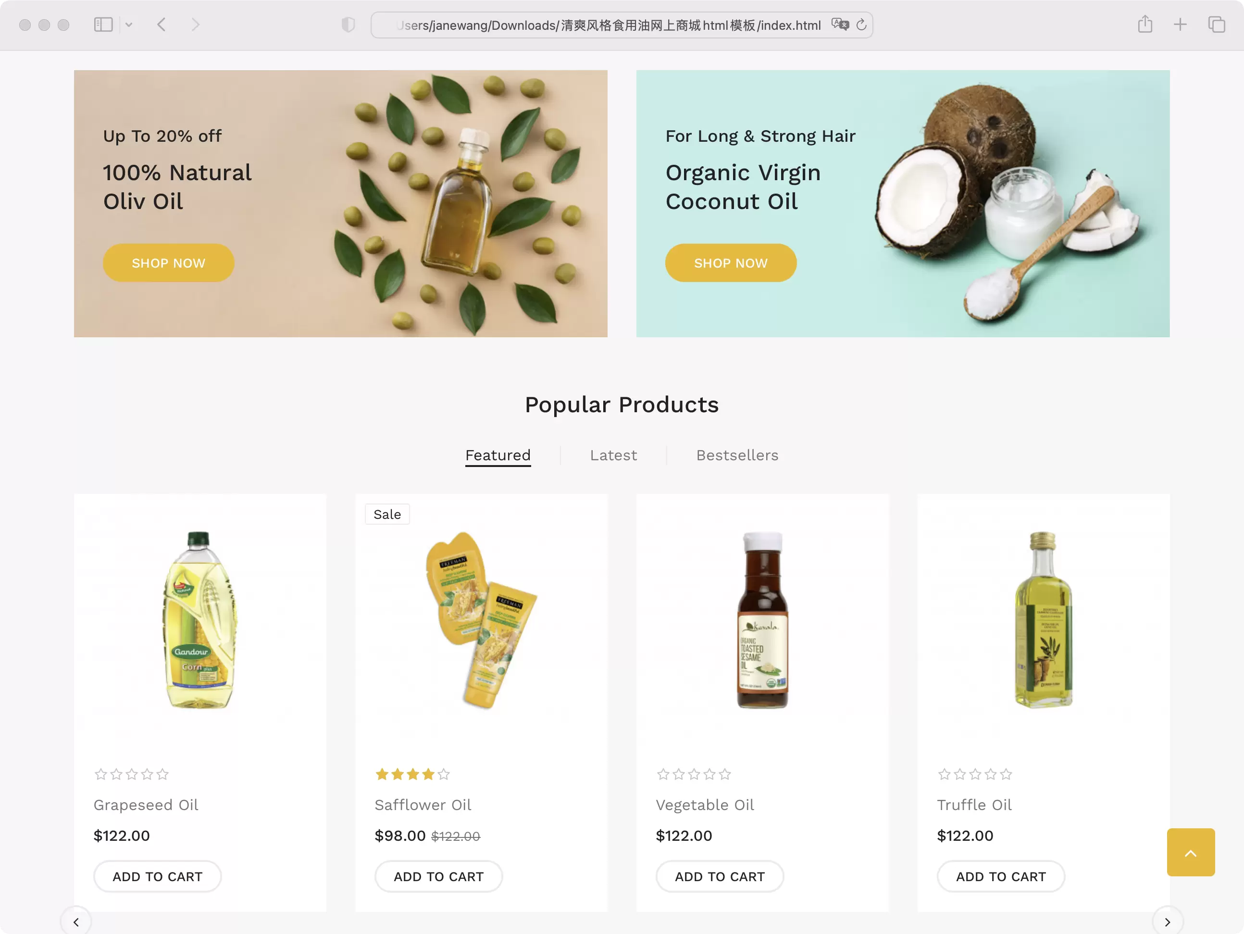Click the back-to-top arrow button
This screenshot has height=934, width=1244.
pyautogui.click(x=1191, y=852)
